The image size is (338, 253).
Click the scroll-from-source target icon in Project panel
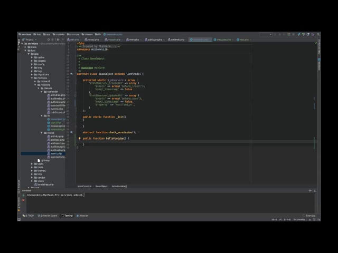pyautogui.click(x=49, y=40)
